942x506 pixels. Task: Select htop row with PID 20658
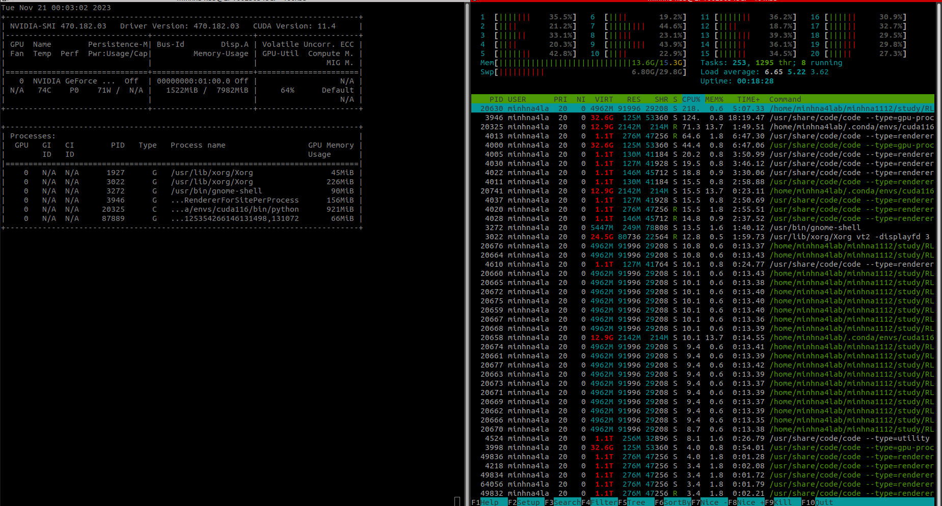click(x=703, y=338)
